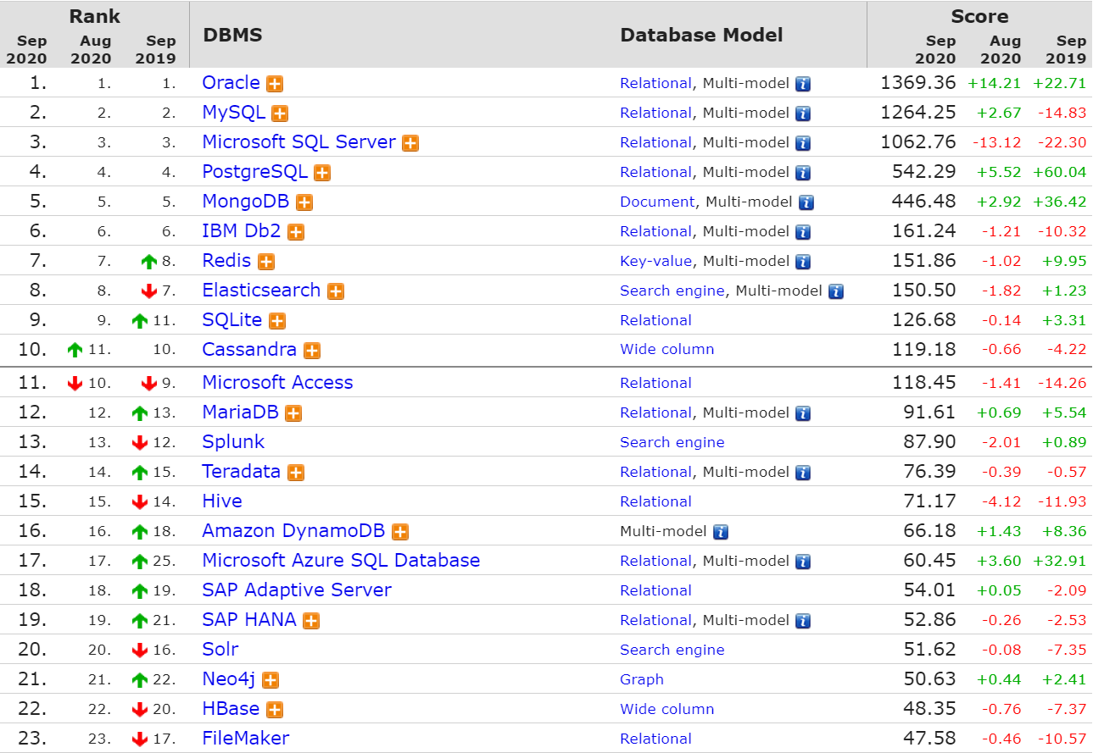Screen dimensions: 1093x753
Task: Click the plus icon next to Elasticsearch
Action: [336, 291]
